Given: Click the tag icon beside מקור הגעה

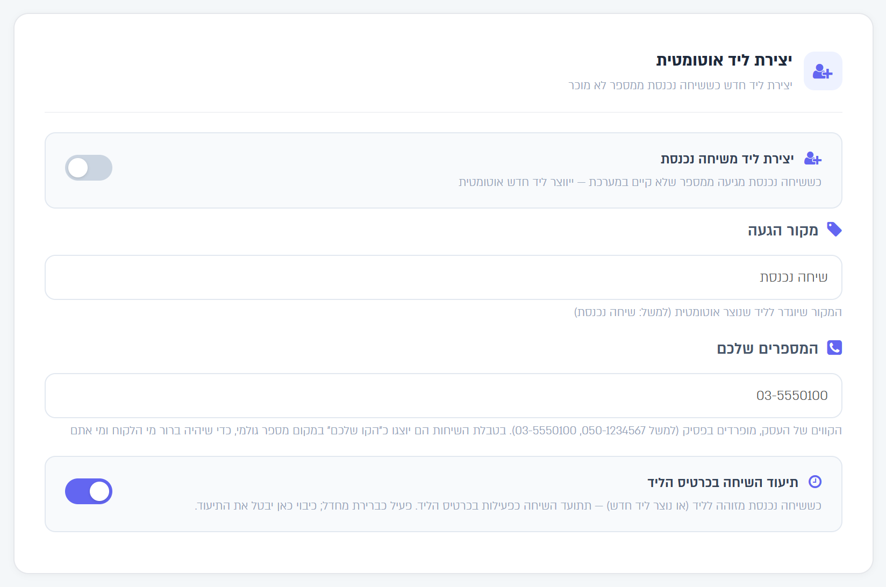Looking at the screenshot, I should point(834,230).
